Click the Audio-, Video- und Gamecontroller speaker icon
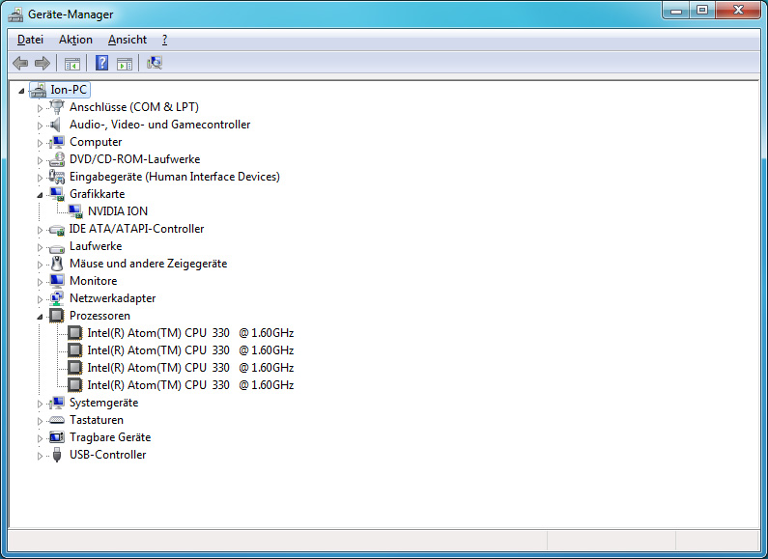The width and height of the screenshot is (768, 559). tap(56, 125)
